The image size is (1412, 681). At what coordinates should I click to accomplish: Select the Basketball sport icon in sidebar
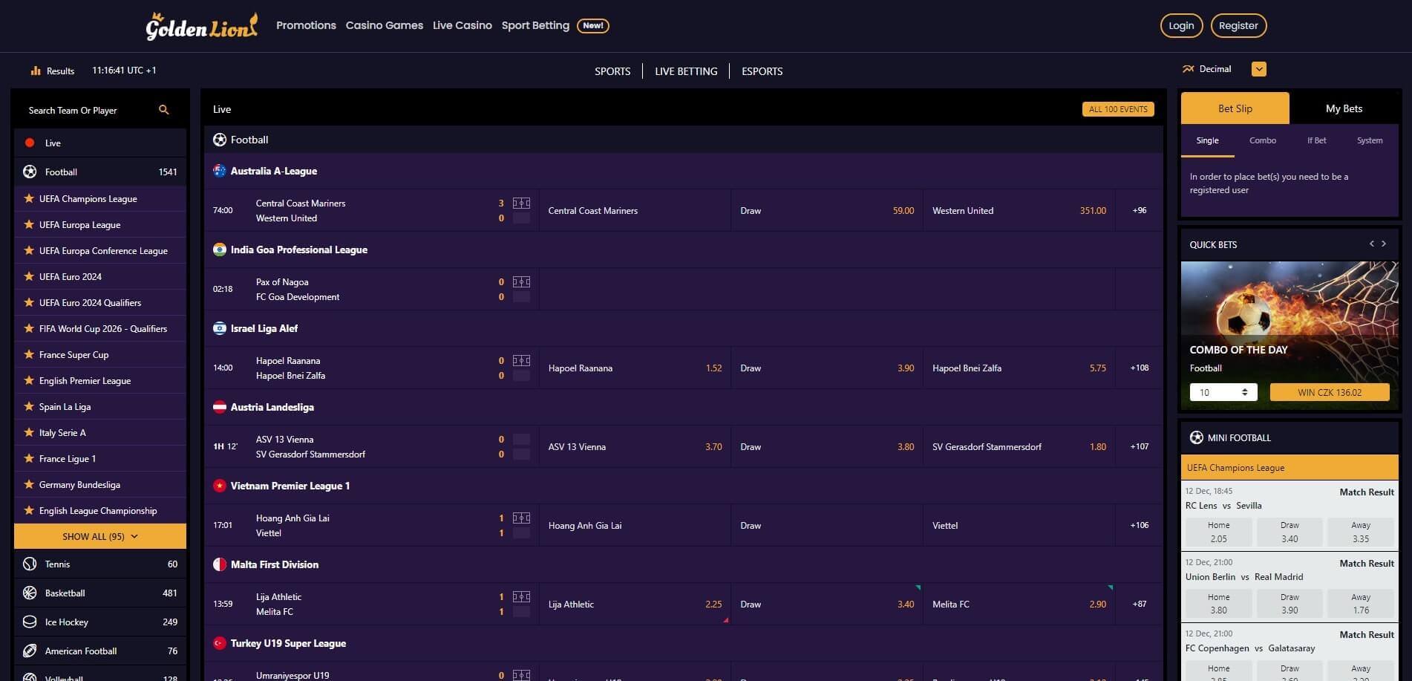[29, 593]
